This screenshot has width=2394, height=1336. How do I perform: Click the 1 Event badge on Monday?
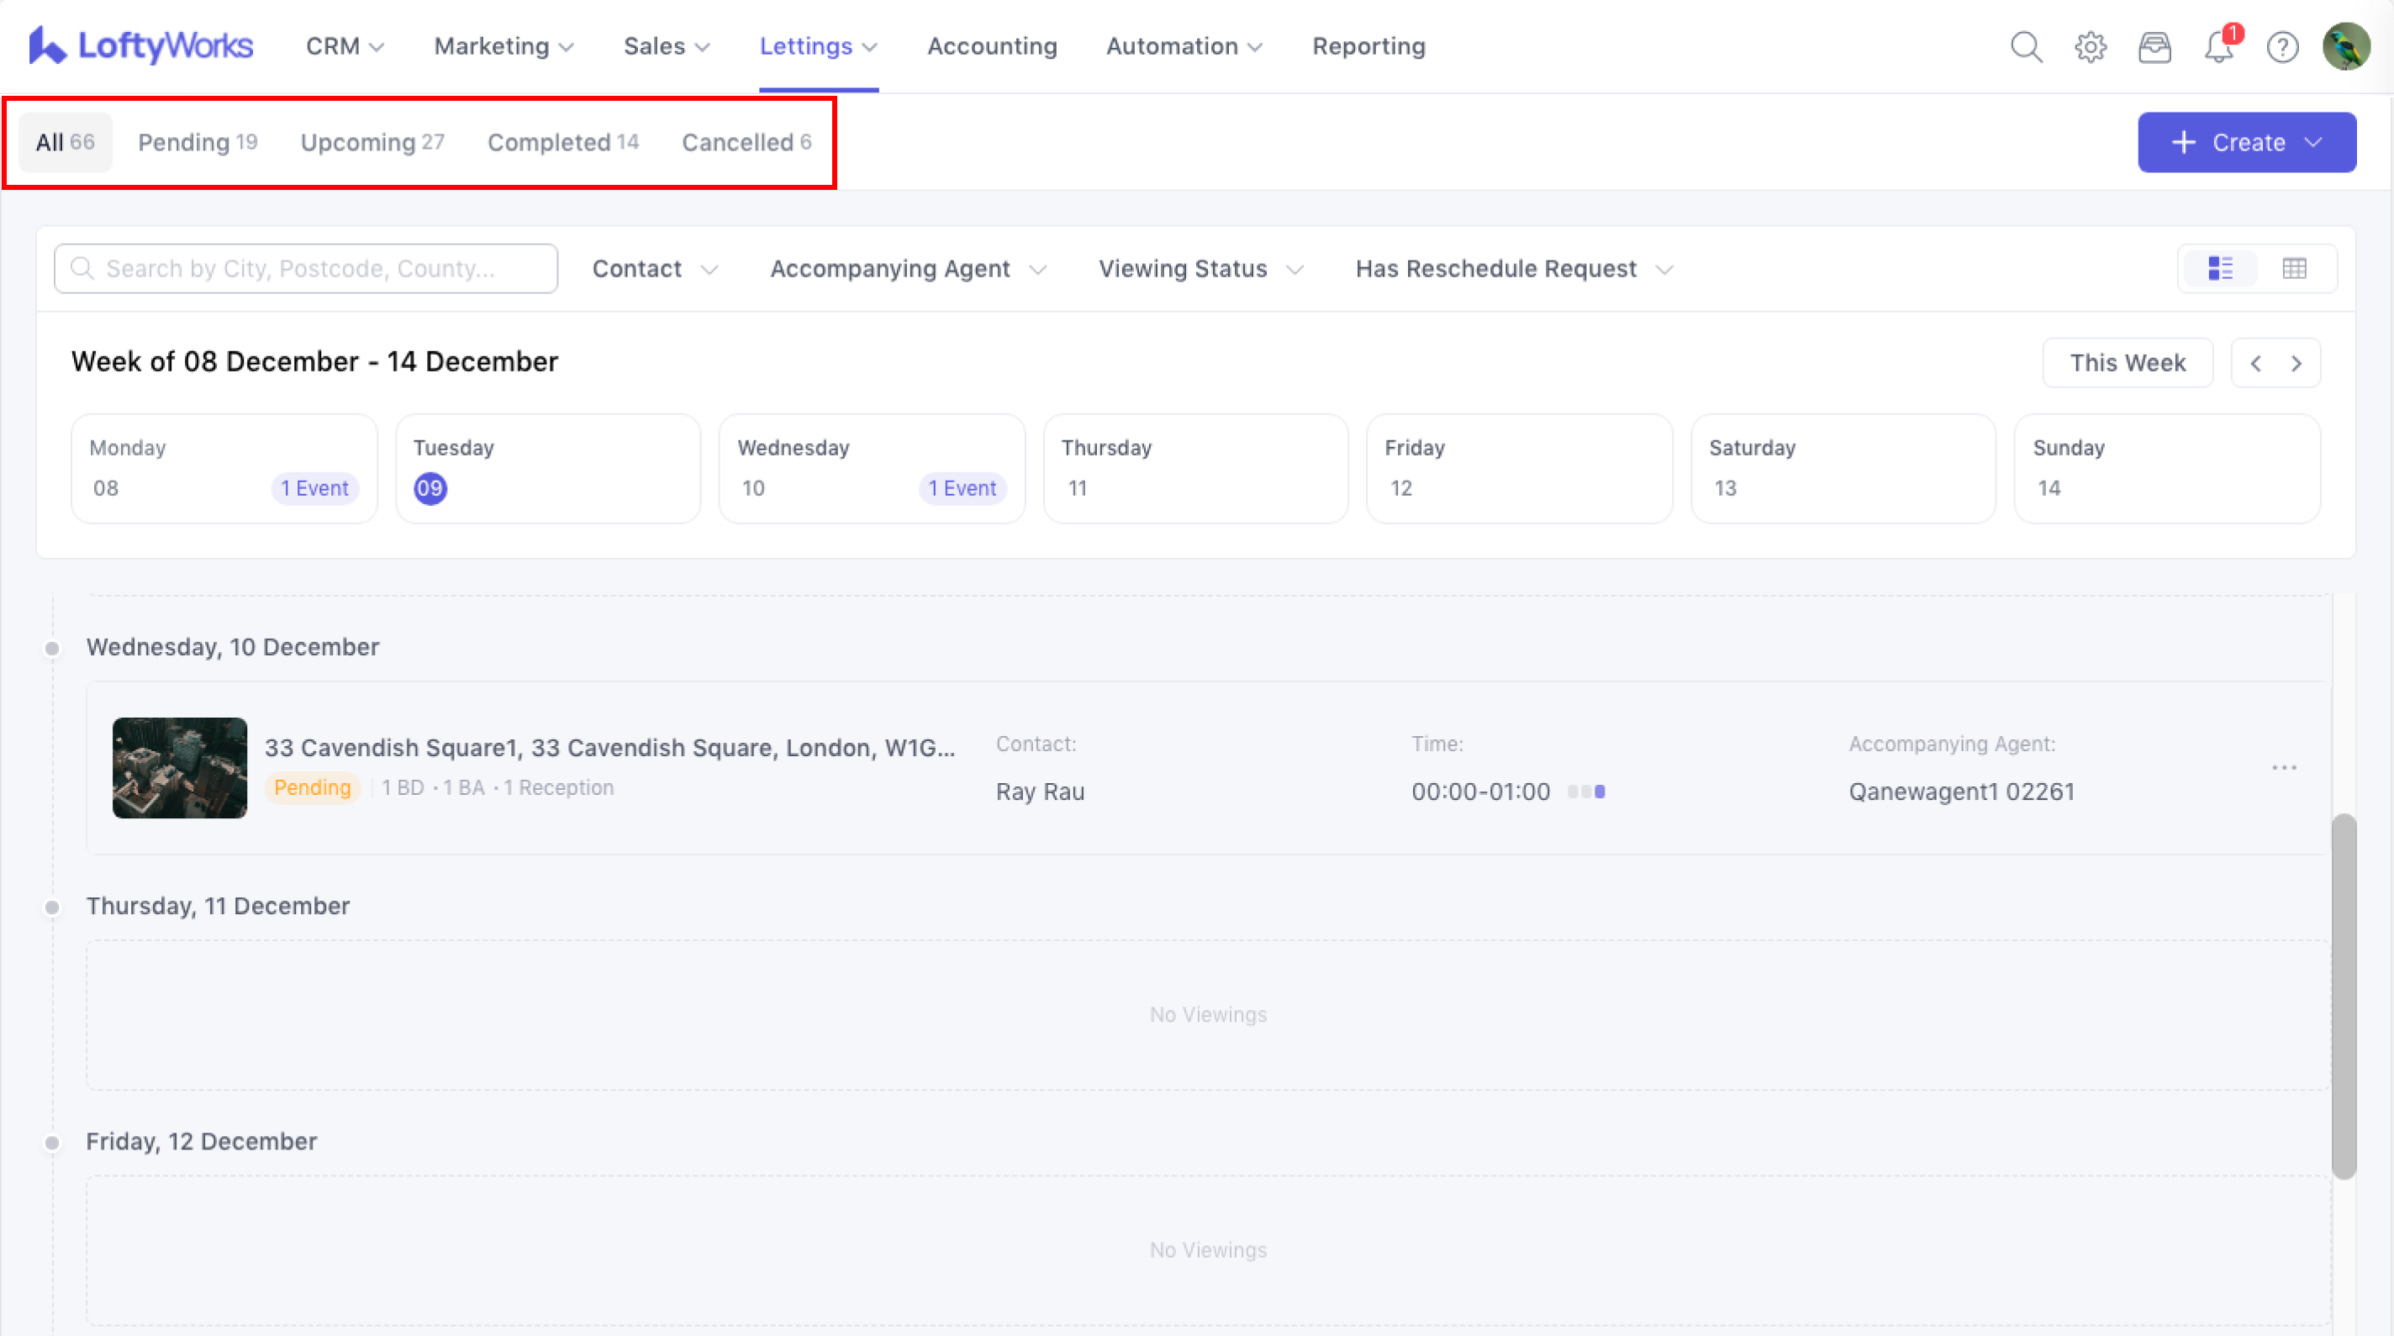tap(314, 489)
